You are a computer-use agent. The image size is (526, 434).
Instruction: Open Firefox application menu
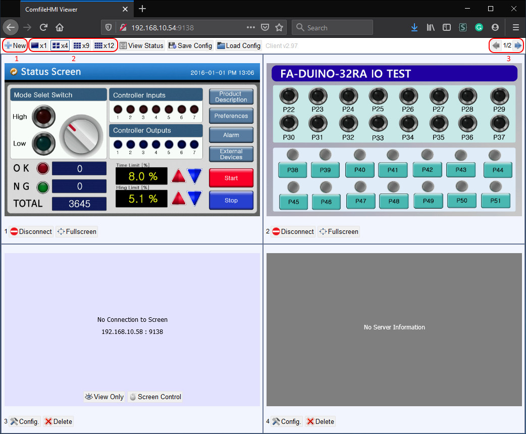[515, 28]
